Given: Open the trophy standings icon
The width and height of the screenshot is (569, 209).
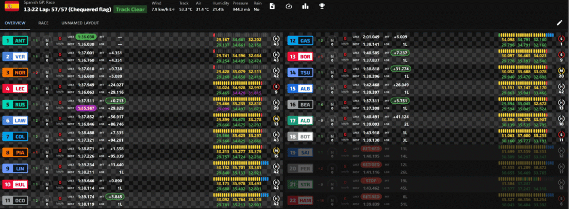Looking at the screenshot, I should point(322,6).
